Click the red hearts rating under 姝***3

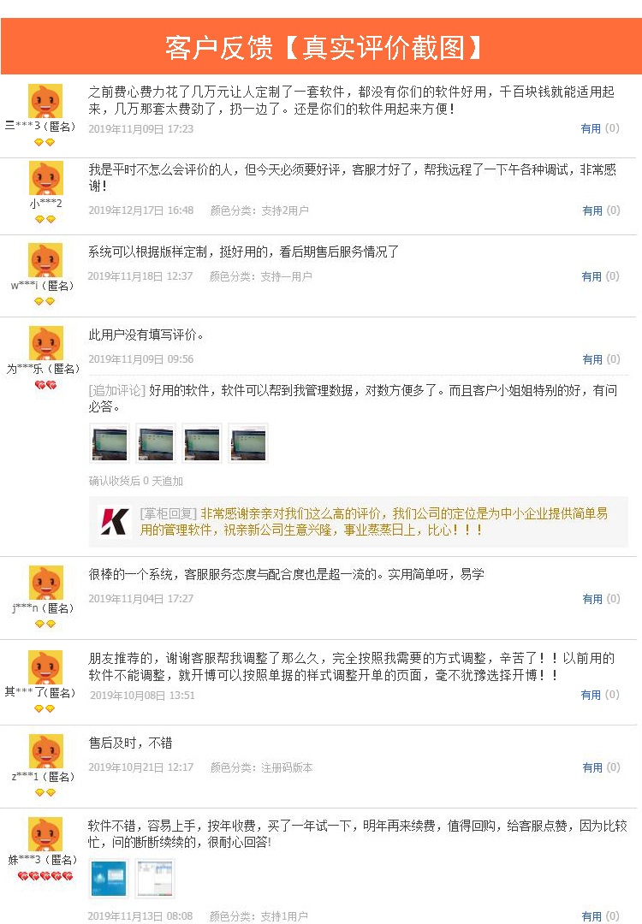45,876
